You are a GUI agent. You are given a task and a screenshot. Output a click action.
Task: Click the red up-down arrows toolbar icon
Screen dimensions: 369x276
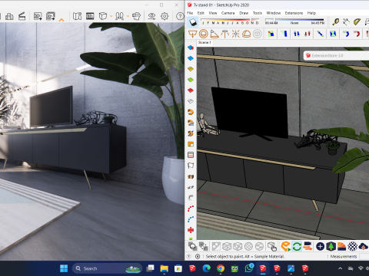tap(307, 34)
